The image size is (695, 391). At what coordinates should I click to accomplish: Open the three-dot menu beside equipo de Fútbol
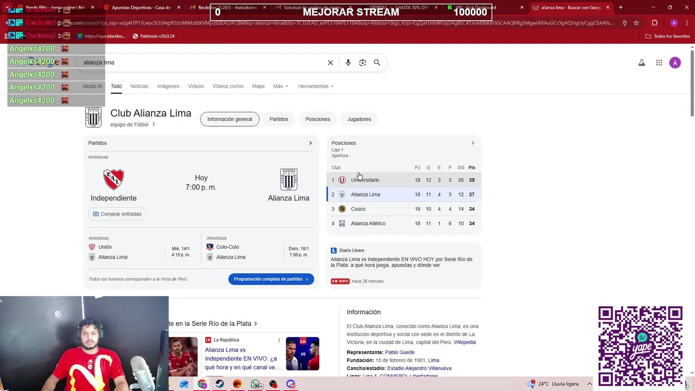pos(154,124)
